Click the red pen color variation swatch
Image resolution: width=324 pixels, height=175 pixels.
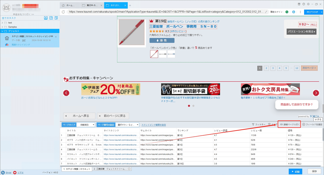click(x=154, y=54)
